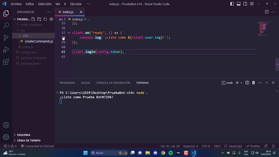Split the terminal panel
279x157 pixels.
(x=247, y=83)
